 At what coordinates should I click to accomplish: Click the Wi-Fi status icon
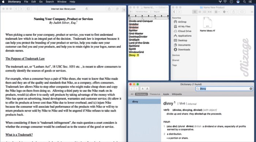225,1
